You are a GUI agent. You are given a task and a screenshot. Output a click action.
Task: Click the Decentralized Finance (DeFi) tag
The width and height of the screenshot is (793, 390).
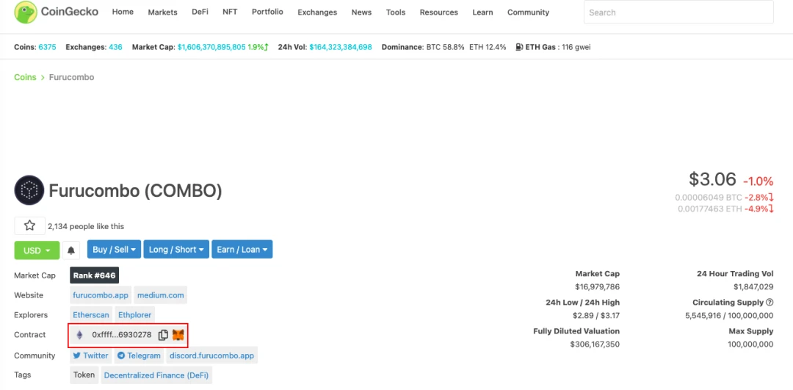(x=156, y=375)
